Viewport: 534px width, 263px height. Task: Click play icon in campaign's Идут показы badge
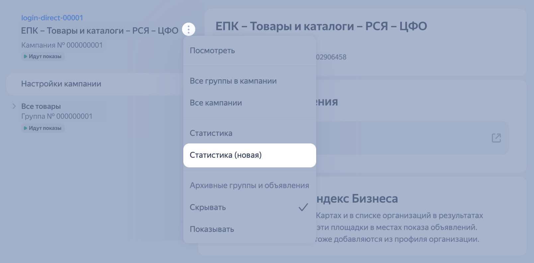[x=26, y=56]
